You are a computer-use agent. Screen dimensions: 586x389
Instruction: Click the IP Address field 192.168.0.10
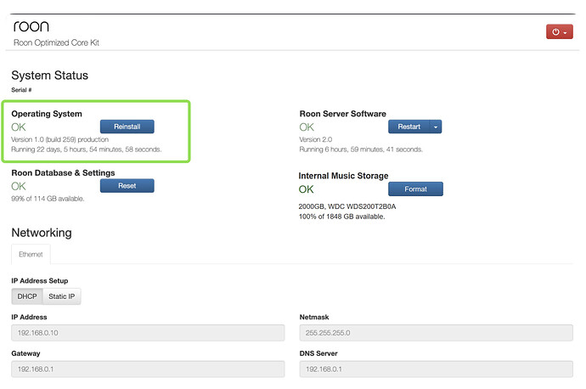click(148, 333)
